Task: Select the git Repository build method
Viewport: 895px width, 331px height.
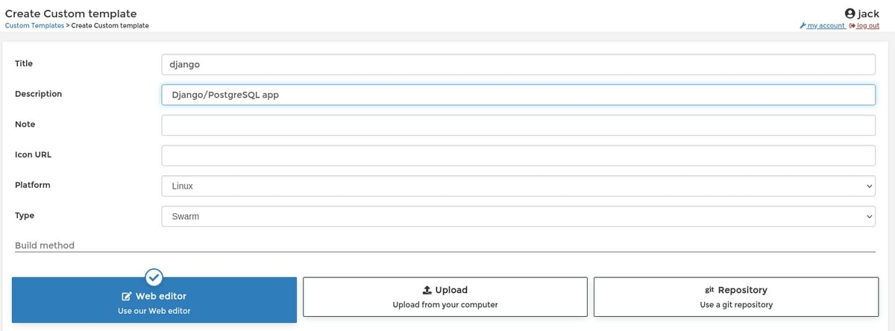Action: 735,297
